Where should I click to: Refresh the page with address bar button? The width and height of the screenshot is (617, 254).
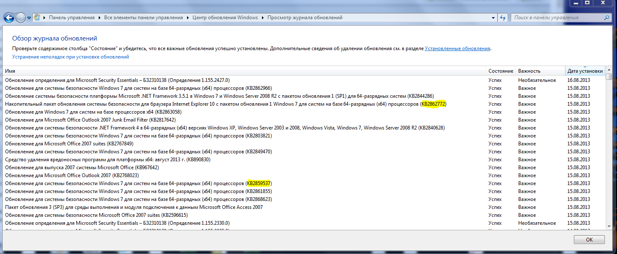[503, 18]
